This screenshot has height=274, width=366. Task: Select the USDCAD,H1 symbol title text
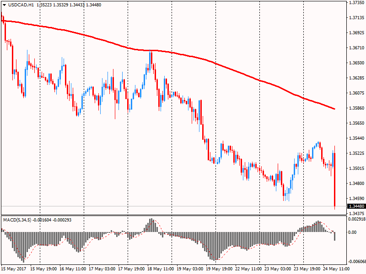click(x=21, y=5)
